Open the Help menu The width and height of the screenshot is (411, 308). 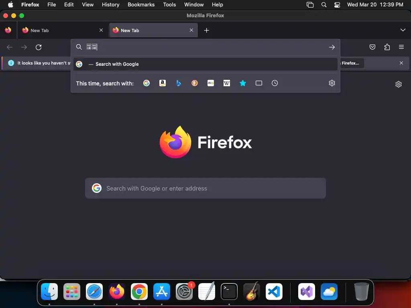pyautogui.click(x=217, y=4)
